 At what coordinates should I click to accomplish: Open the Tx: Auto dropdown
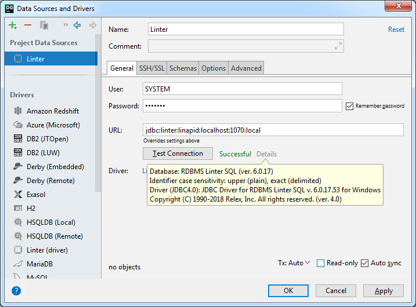click(294, 263)
